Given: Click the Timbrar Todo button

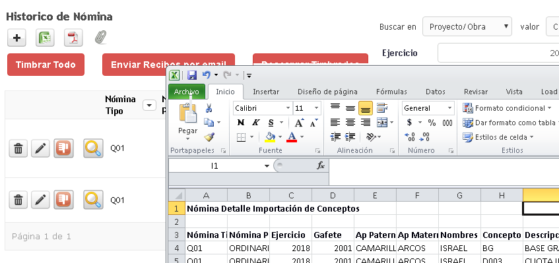Looking at the screenshot, I should [46, 65].
